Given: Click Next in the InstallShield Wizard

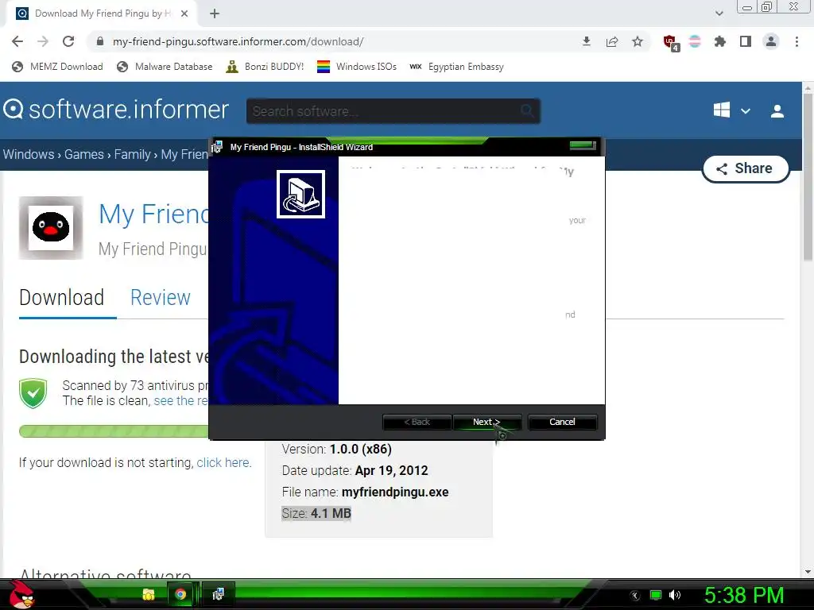Looking at the screenshot, I should (x=486, y=423).
